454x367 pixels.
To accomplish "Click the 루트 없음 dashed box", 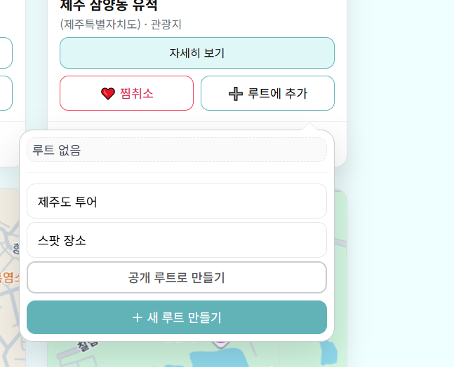I will [x=176, y=150].
